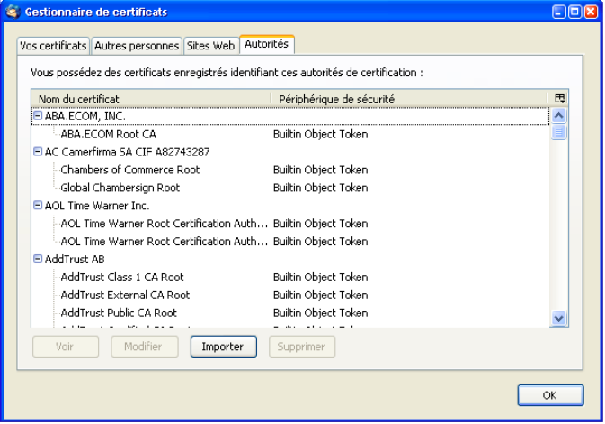
Task: Click Builtin Object Token beside AddTrust Public CA Root
Action: pyautogui.click(x=321, y=313)
